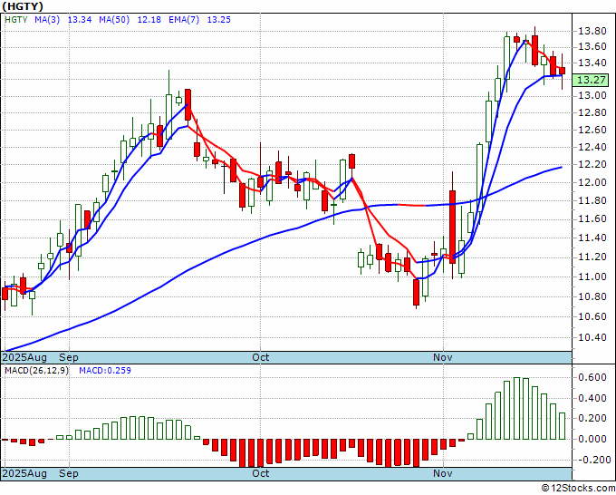The width and height of the screenshot is (616, 495).
Task: Click the MA(3) legend label
Action: pyautogui.click(x=47, y=20)
